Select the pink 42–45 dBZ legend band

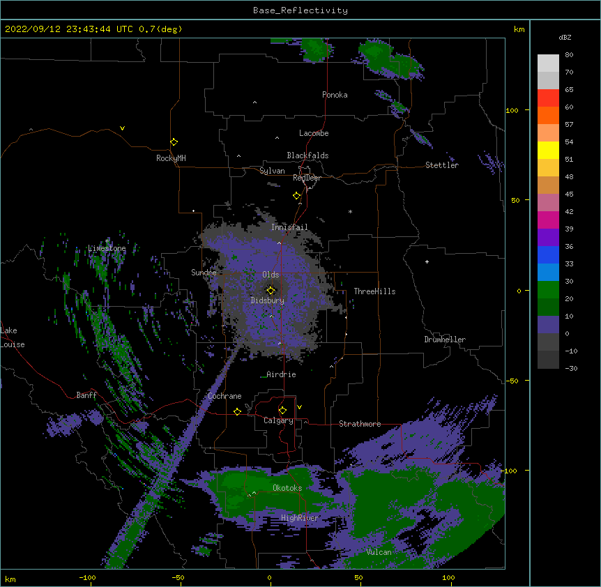coord(548,202)
